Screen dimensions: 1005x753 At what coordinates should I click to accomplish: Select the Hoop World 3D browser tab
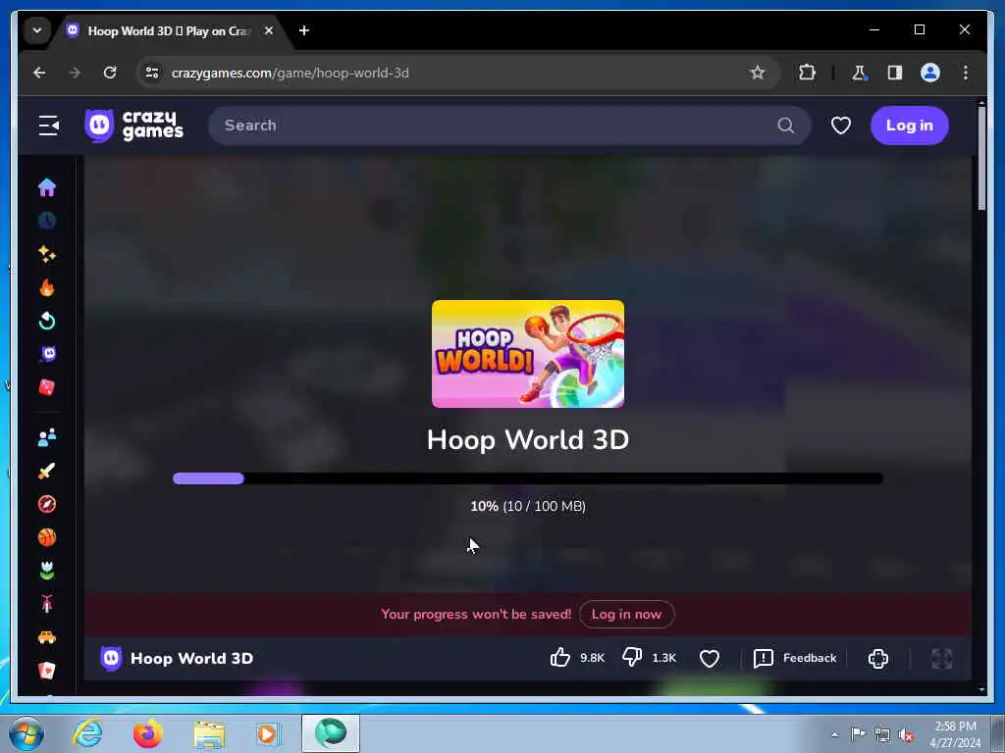point(168,30)
